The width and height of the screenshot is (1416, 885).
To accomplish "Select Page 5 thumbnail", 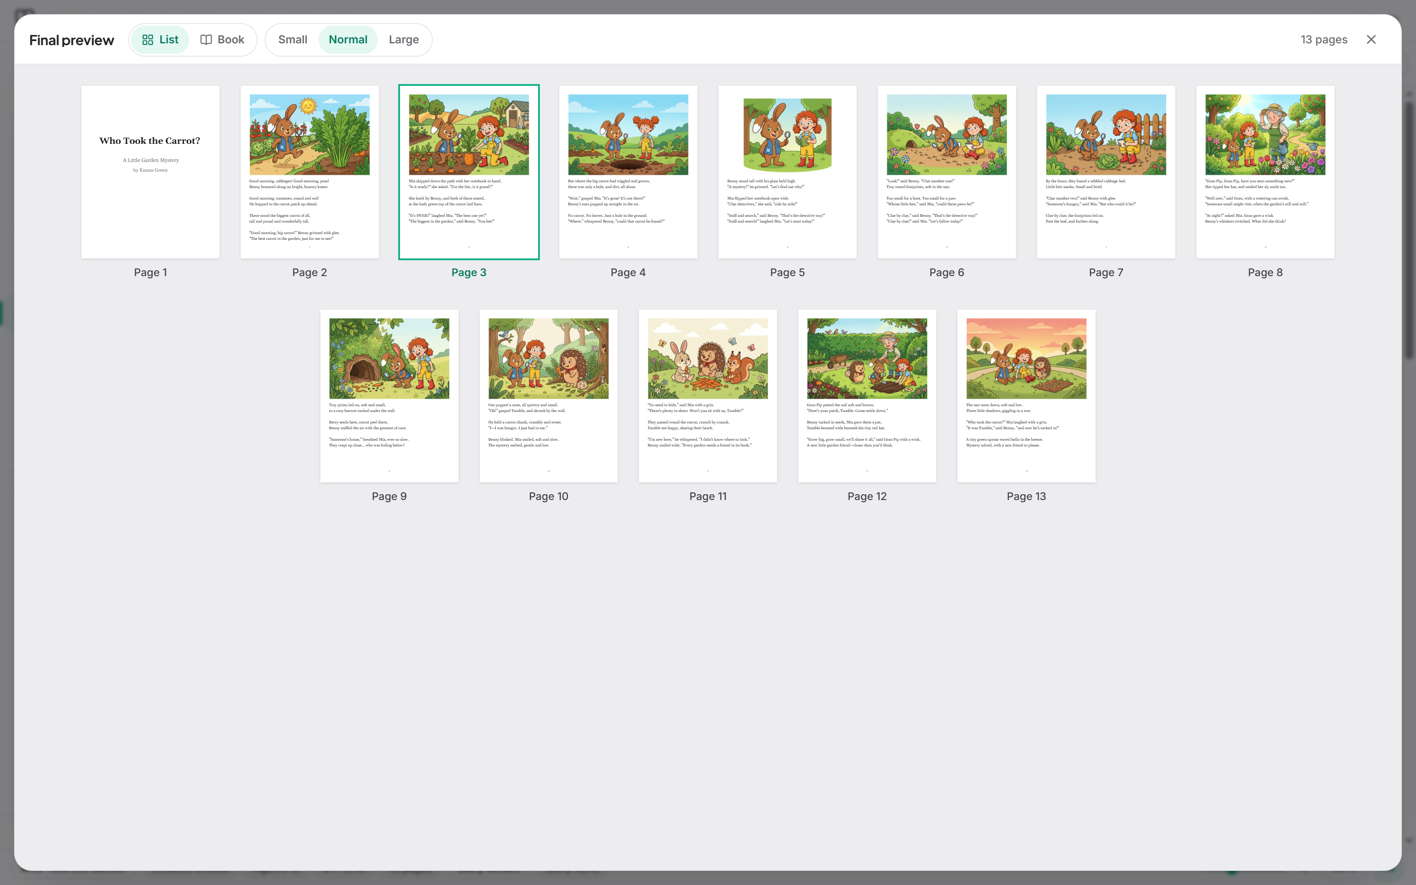I will 788,172.
